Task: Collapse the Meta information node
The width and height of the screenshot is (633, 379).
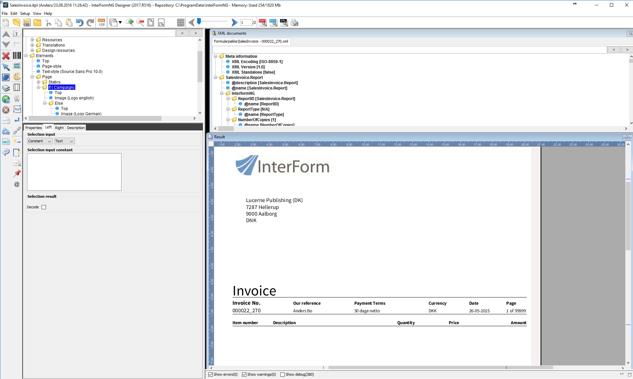Action: click(x=216, y=56)
